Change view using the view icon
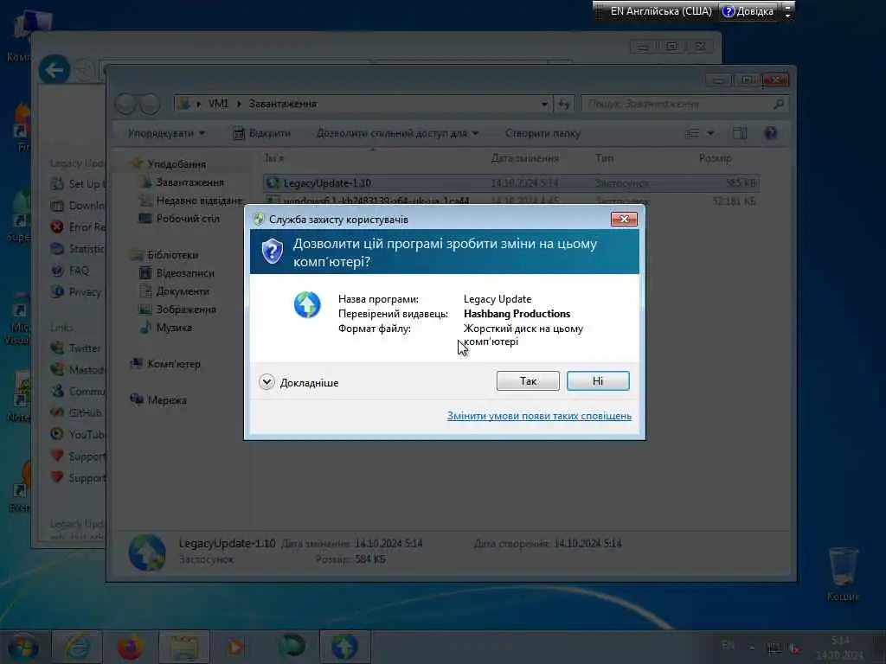 pos(692,133)
